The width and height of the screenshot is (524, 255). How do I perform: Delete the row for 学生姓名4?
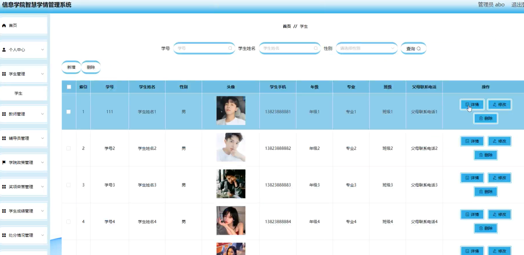(486, 228)
